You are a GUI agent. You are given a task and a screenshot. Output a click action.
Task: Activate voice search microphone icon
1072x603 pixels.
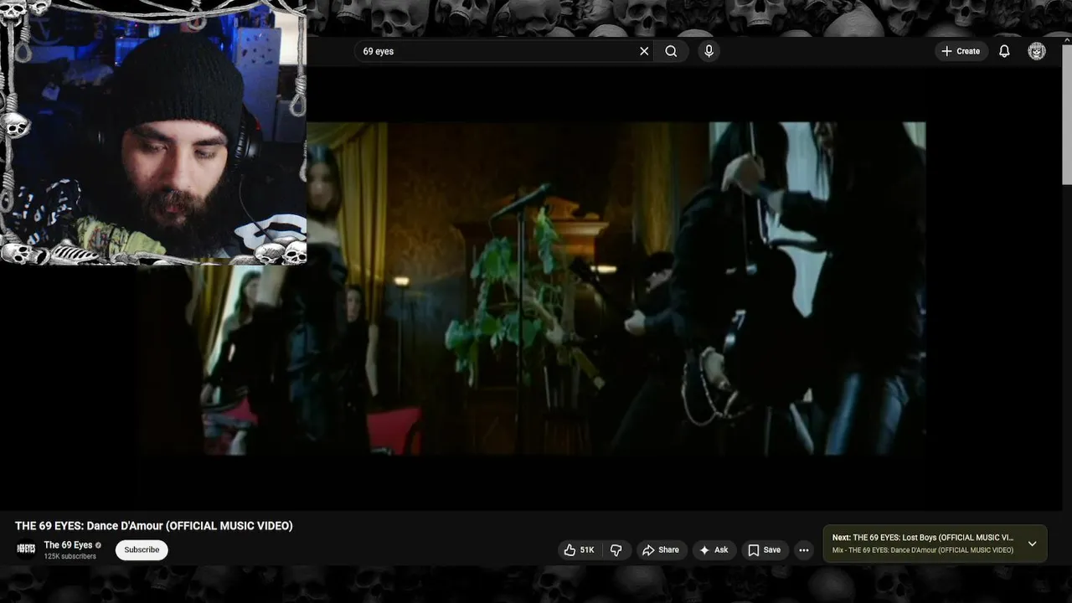709,51
